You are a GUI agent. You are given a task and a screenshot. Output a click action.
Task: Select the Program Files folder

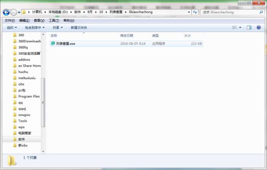29,96
